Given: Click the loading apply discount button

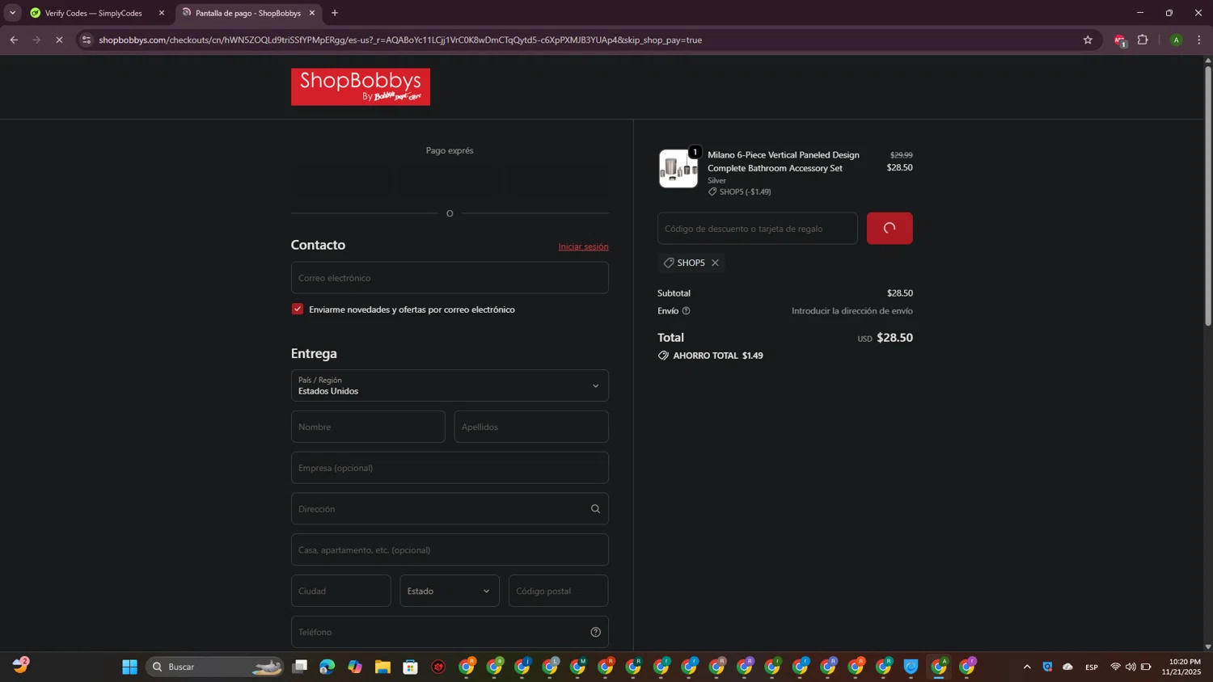Looking at the screenshot, I should click(x=890, y=228).
